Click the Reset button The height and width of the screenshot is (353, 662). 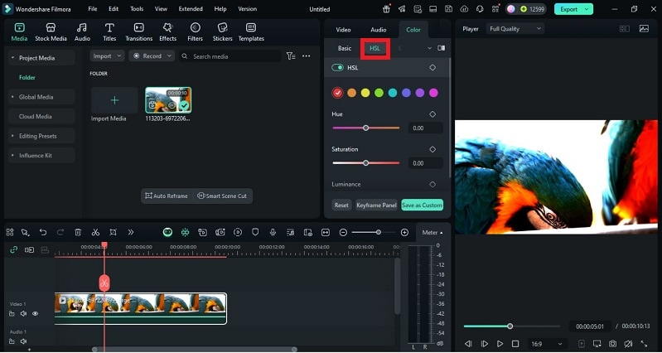pyautogui.click(x=341, y=206)
